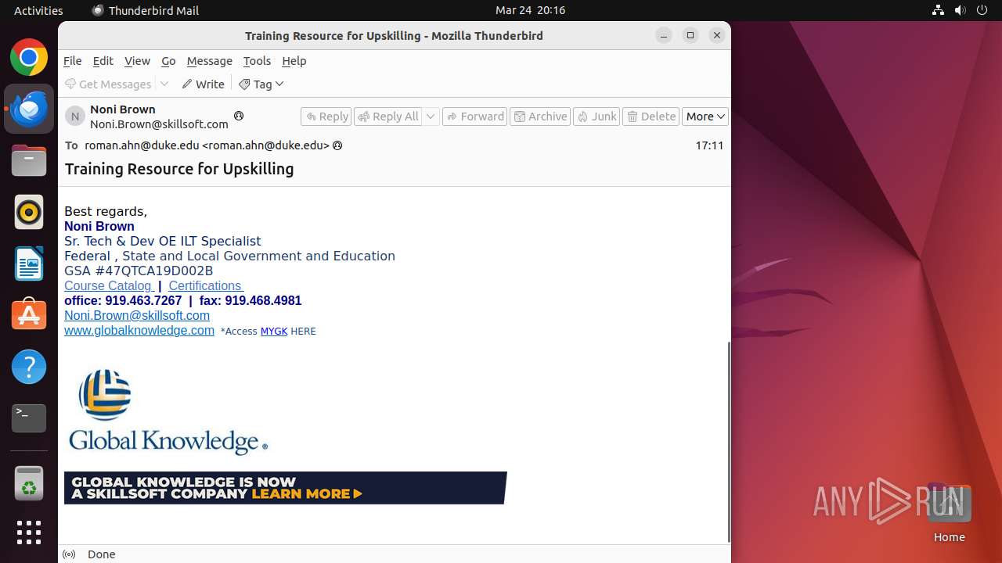Open Google Chrome from the dock
The width and height of the screenshot is (1002, 563).
pyautogui.click(x=29, y=58)
